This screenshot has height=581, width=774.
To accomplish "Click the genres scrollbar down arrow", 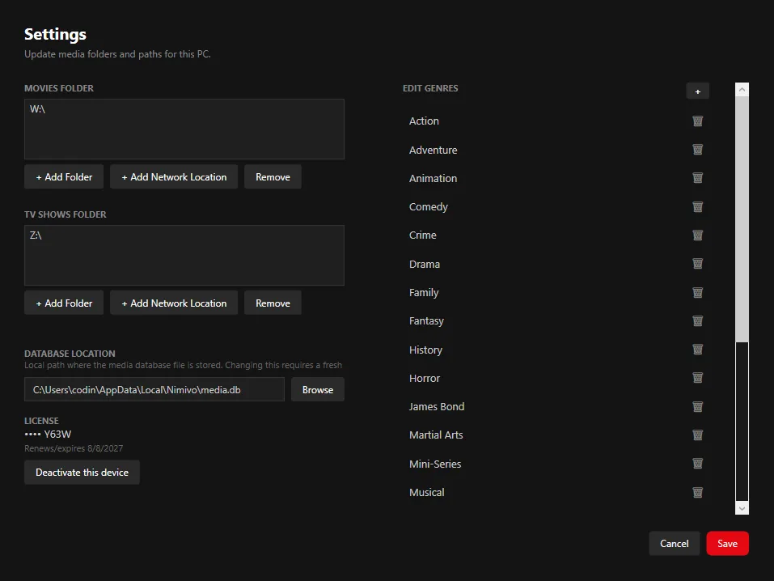I will (x=742, y=508).
